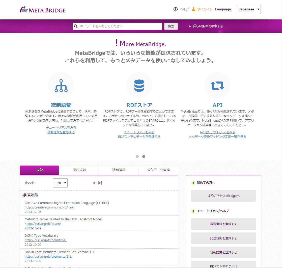Open http://purl.org/dc/elements/1.1/ link

point(49,256)
